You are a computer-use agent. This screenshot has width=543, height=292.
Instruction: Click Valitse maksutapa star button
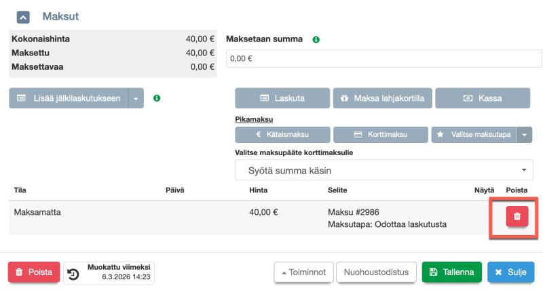click(x=474, y=135)
